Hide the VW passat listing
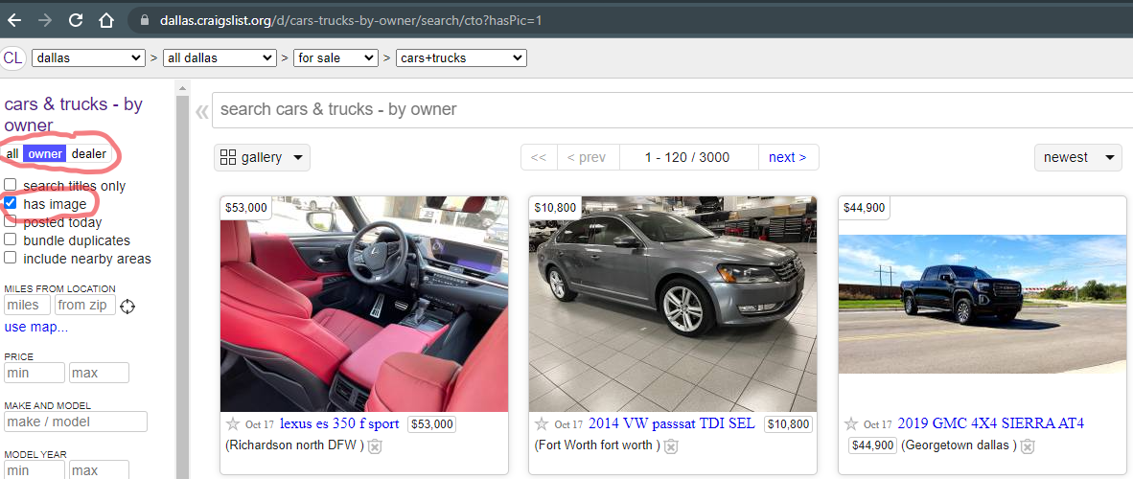This screenshot has height=479, width=1133. 671,446
